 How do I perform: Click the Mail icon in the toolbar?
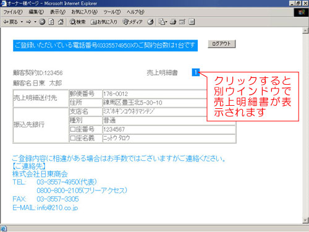click(x=163, y=22)
